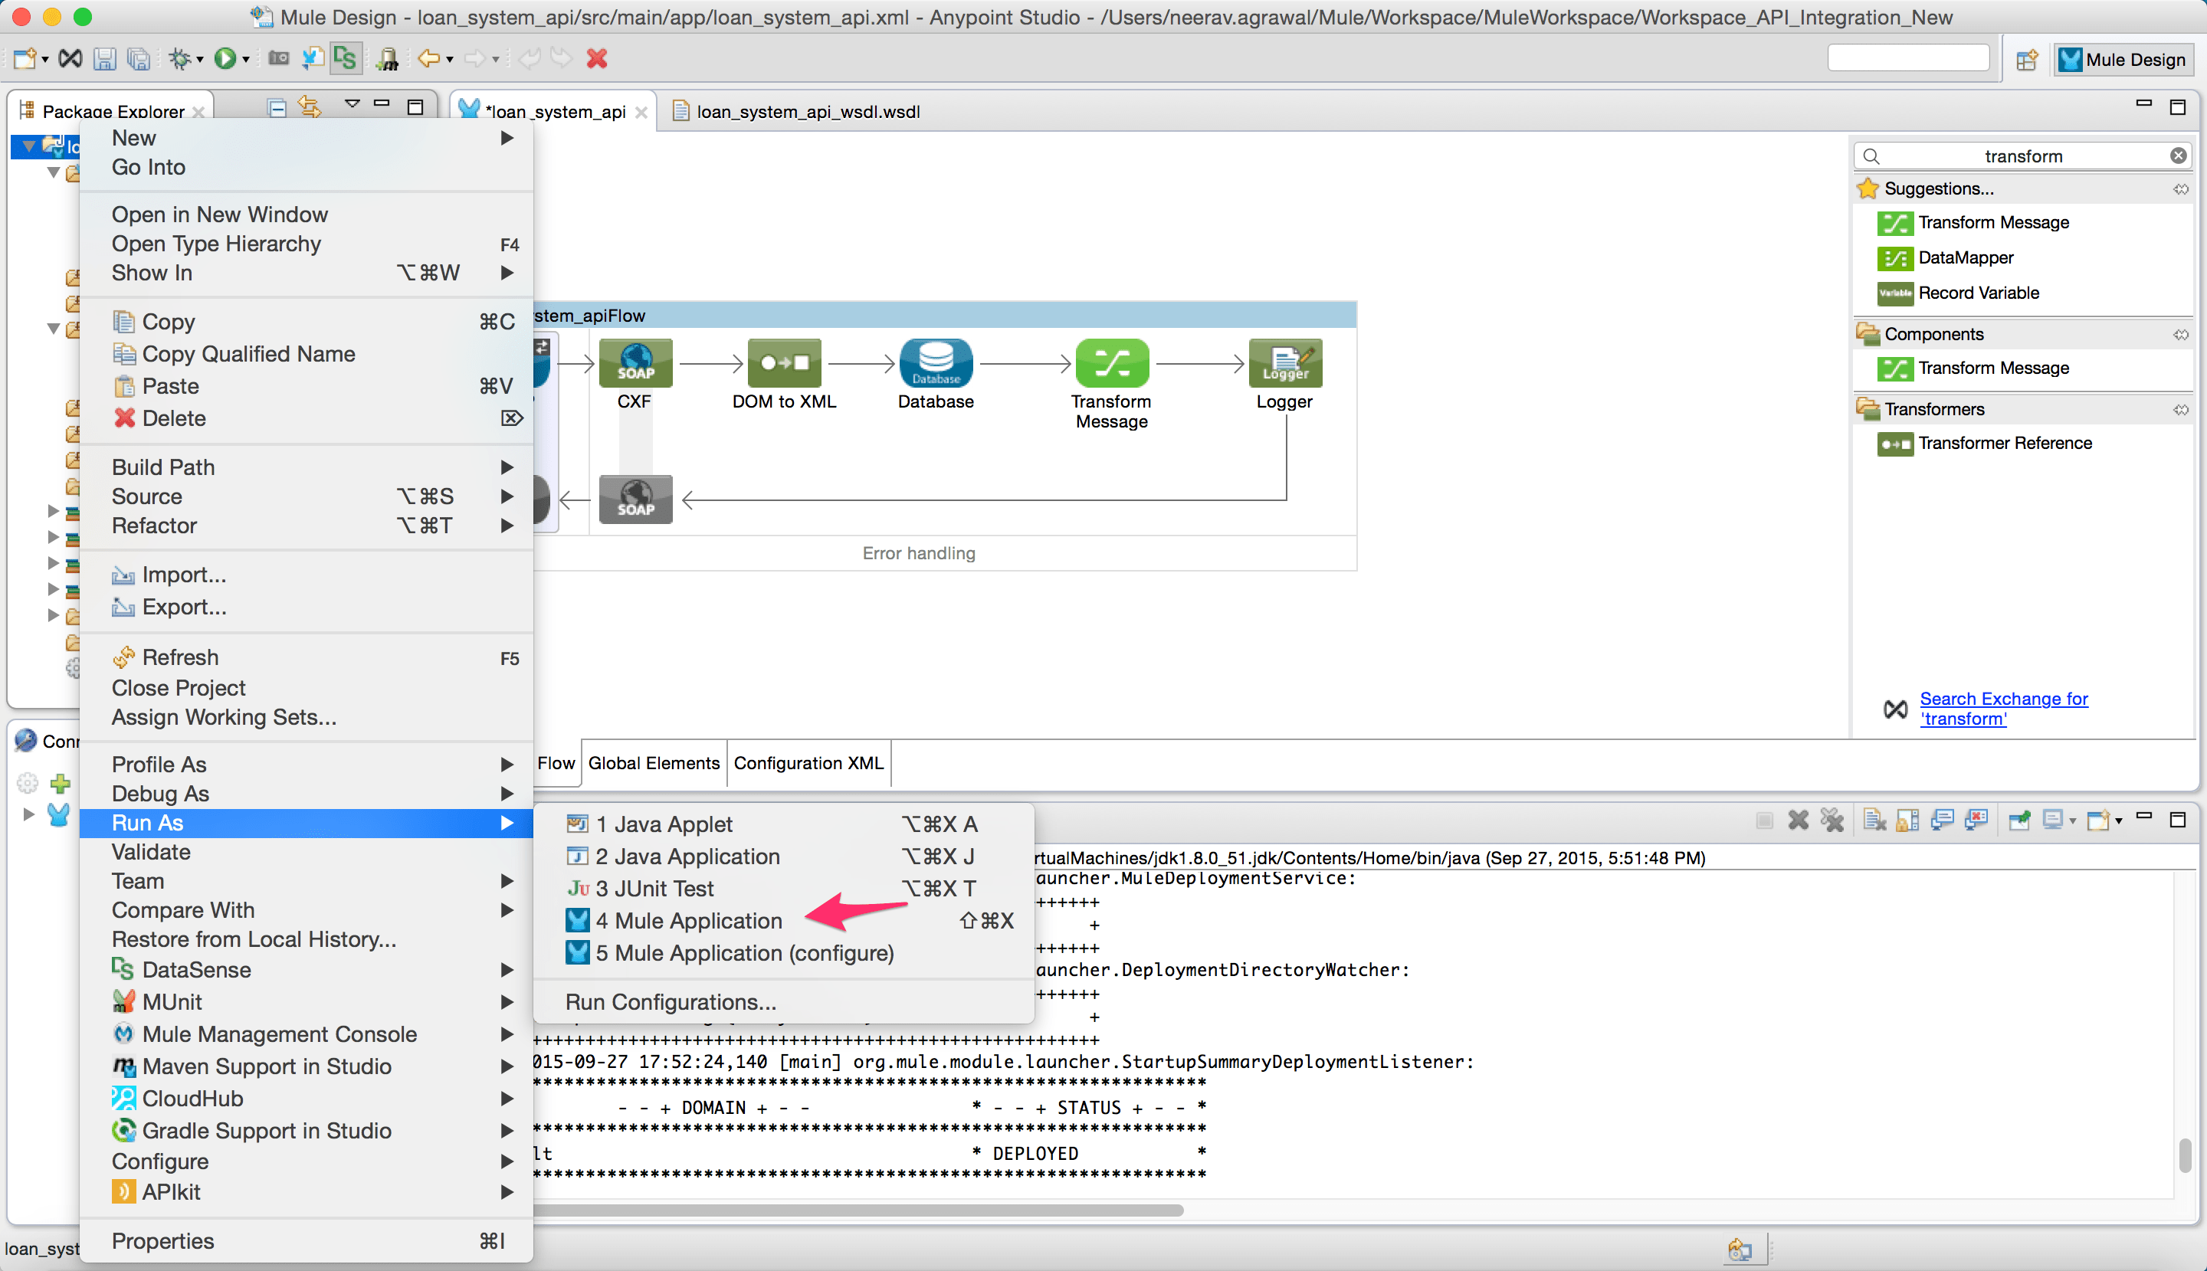This screenshot has height=1271, width=2207.
Task: Collapse the Transformers section in palette
Action: [2180, 409]
